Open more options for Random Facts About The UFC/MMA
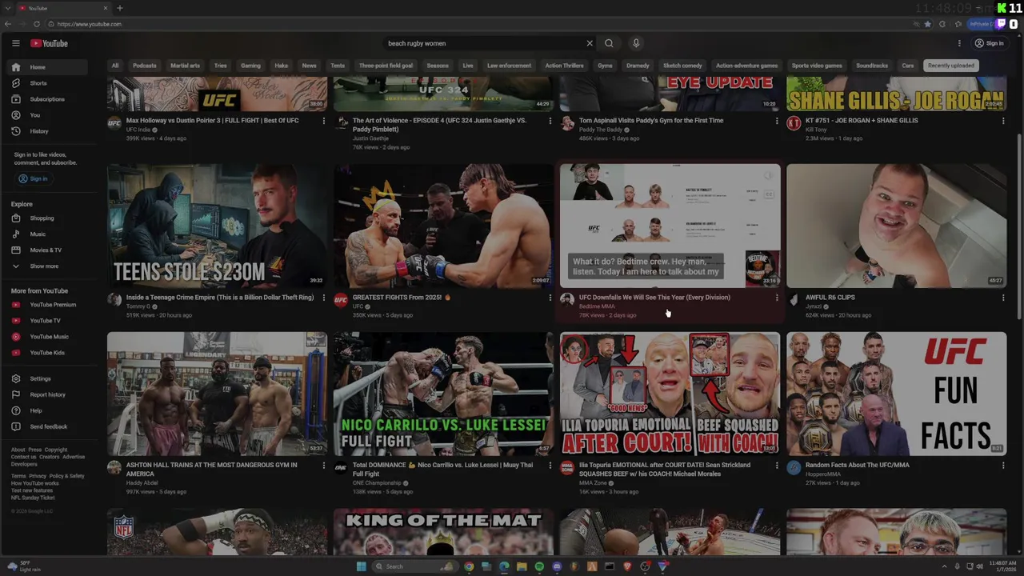The height and width of the screenshot is (576, 1024). point(1002,466)
